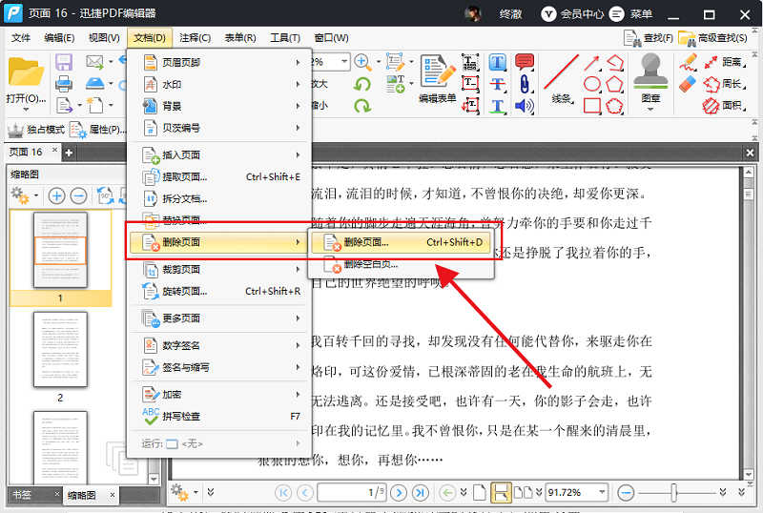Toggle fit width page view icon
The width and height of the screenshot is (763, 513).
click(x=500, y=493)
